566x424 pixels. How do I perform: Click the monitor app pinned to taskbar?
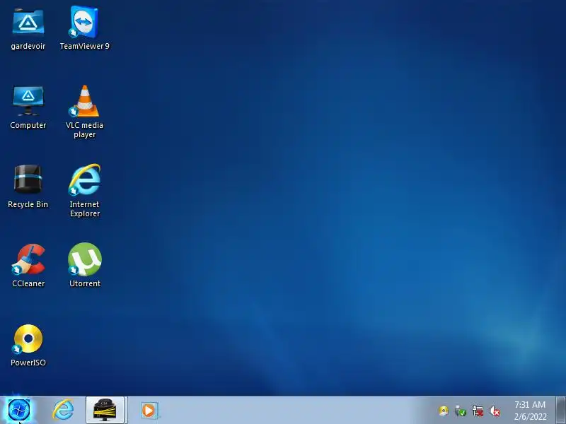[x=105, y=410]
